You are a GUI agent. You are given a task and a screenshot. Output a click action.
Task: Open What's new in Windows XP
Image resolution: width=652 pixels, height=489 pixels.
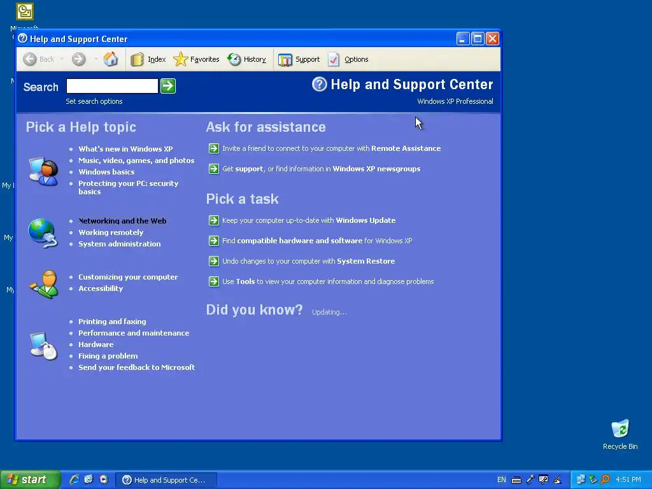pos(125,149)
